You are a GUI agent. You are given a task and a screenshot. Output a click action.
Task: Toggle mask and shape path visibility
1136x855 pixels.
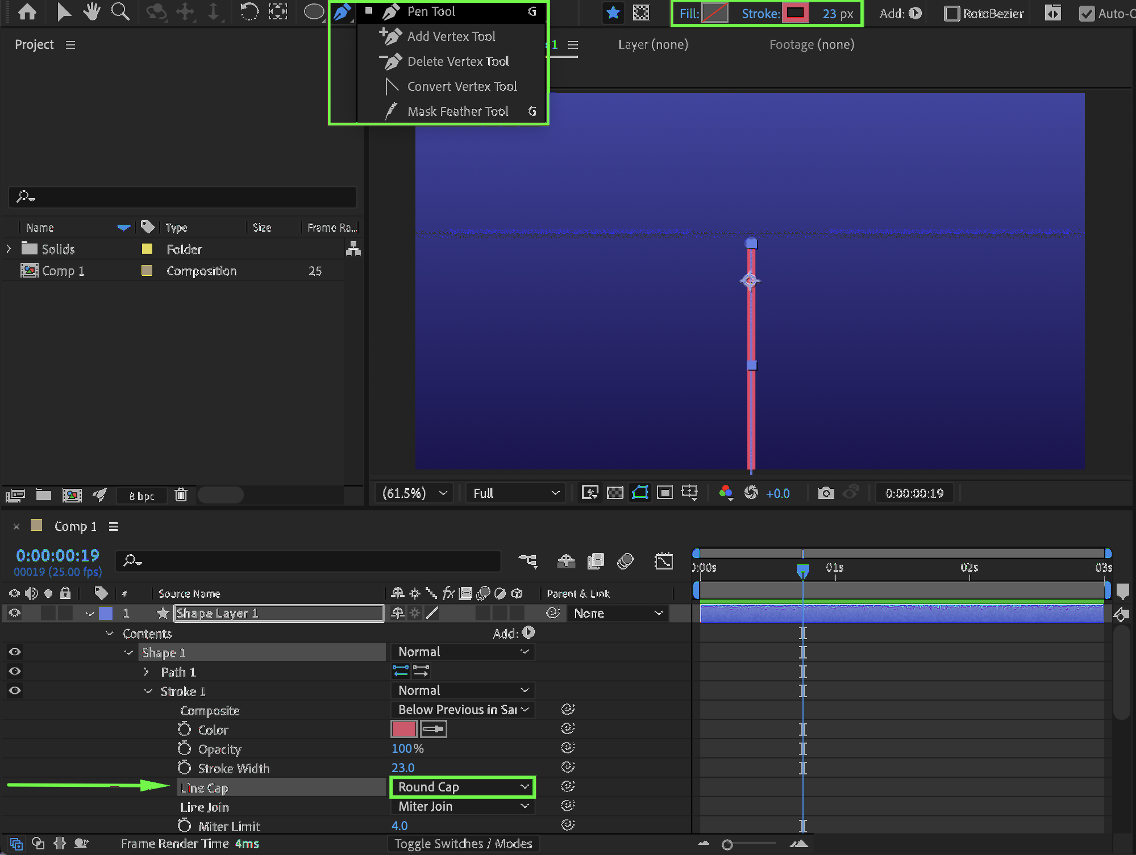[640, 493]
